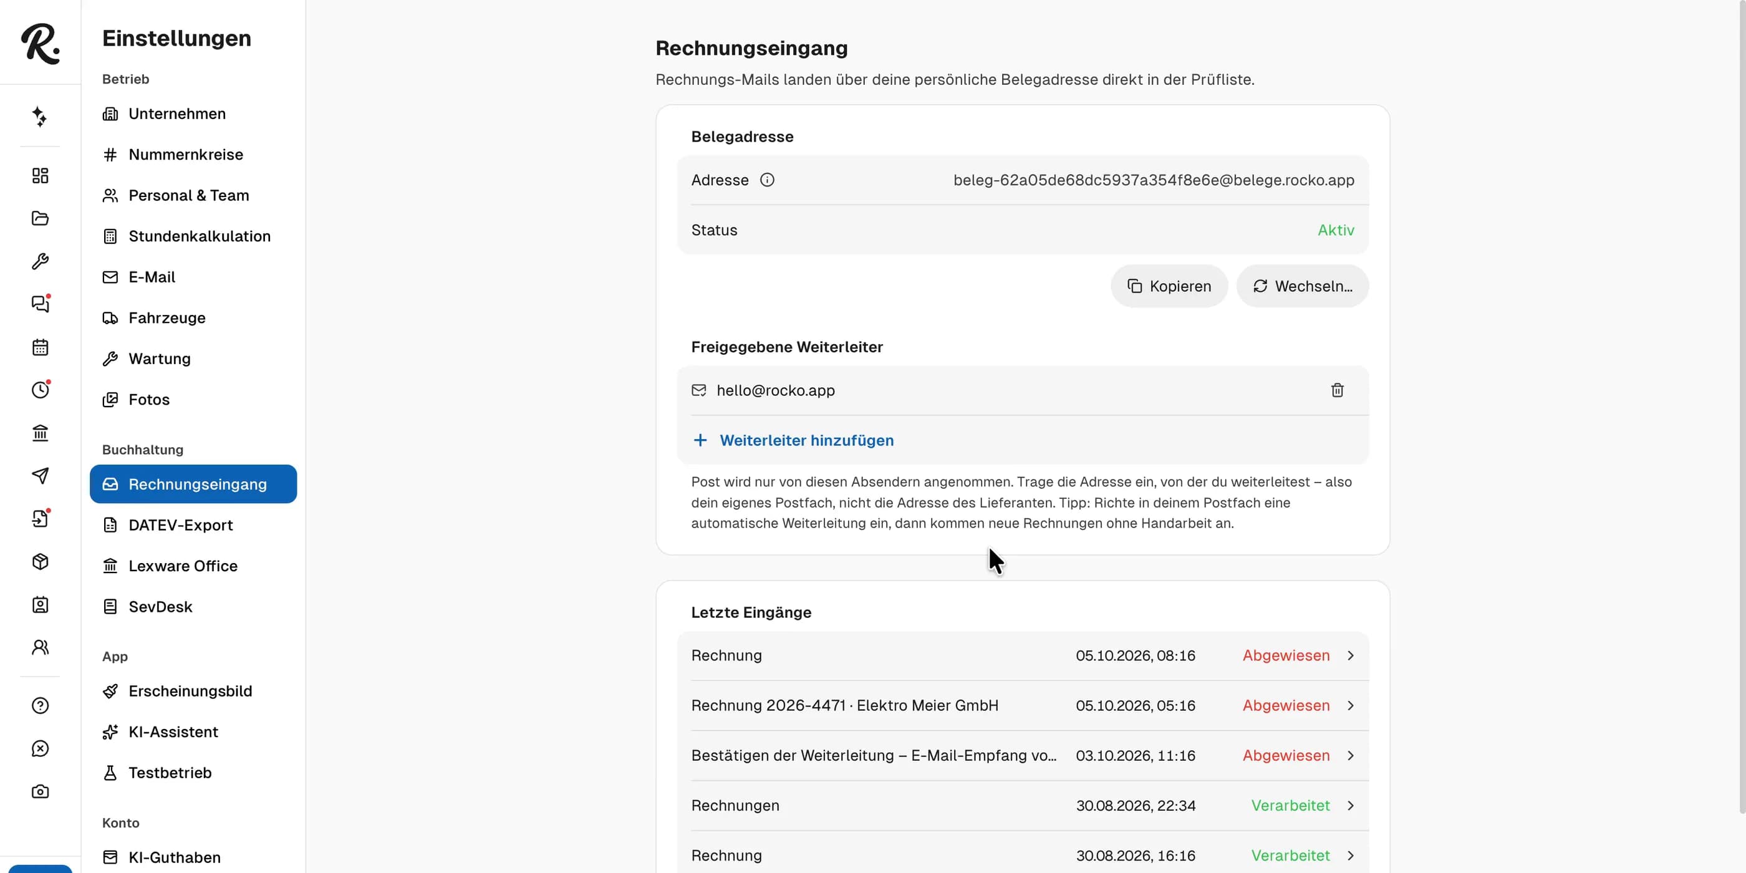Click the Rocko logo icon
The image size is (1746, 873).
(x=40, y=44)
